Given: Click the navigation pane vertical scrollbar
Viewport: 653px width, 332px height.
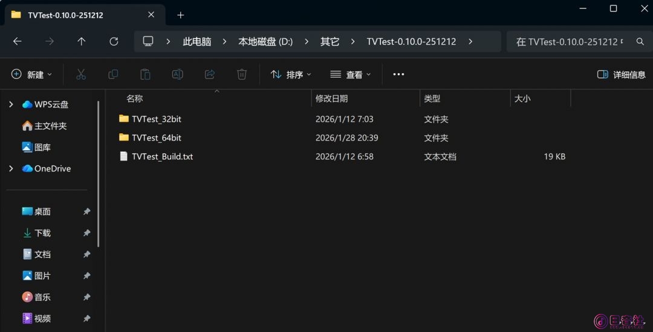Looking at the screenshot, I should (x=99, y=174).
